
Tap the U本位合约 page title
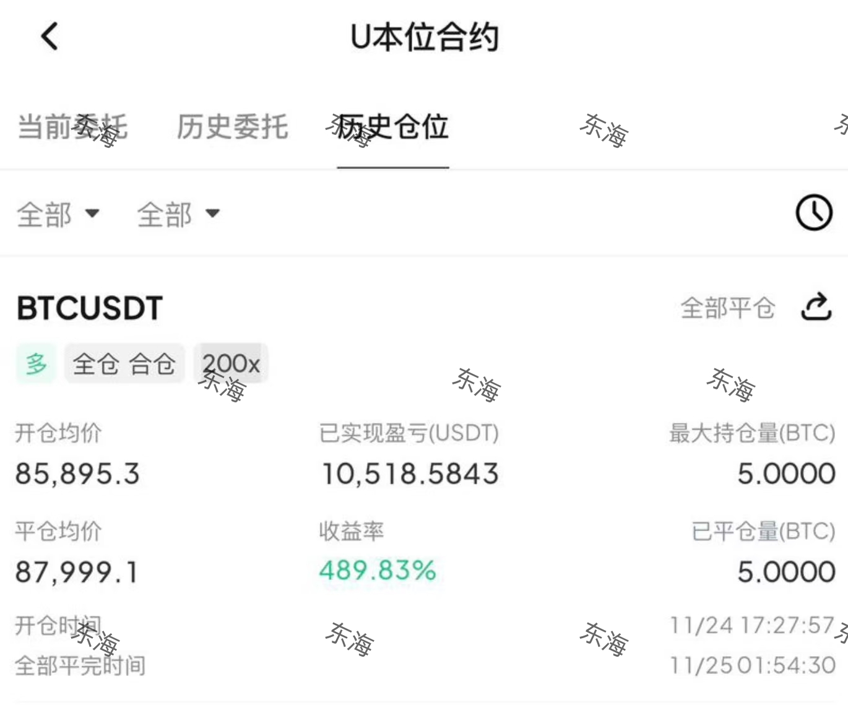(424, 37)
